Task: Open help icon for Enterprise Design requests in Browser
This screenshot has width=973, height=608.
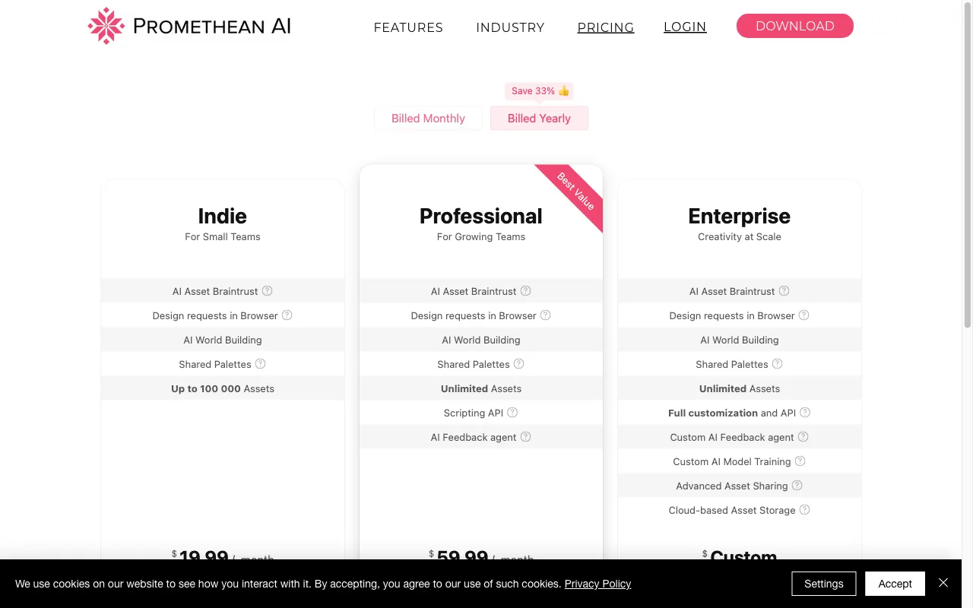Action: coord(803,315)
